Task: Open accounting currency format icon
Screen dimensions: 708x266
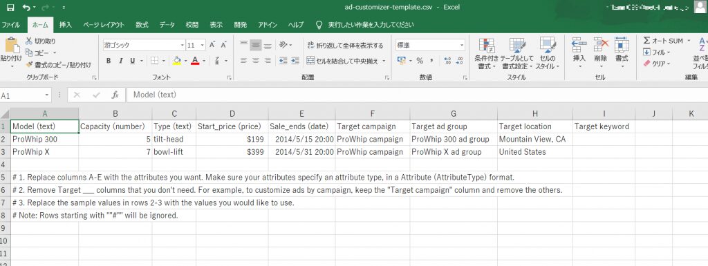Action: [401, 61]
